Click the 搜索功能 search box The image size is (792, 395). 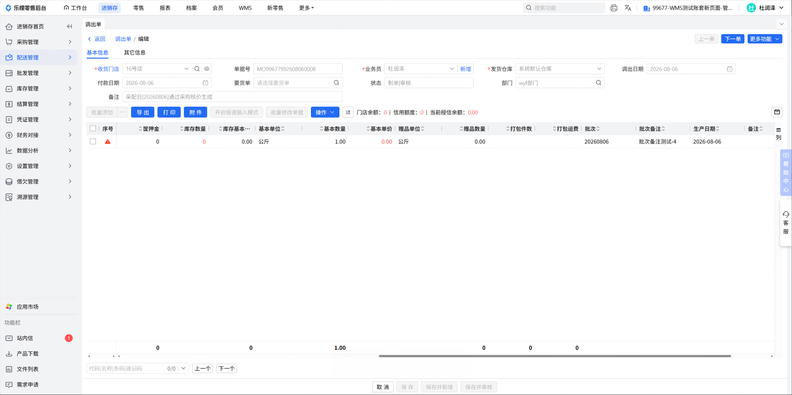coord(564,8)
